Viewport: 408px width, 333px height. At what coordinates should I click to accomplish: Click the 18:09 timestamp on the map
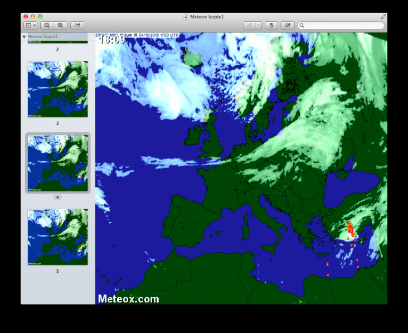click(x=112, y=40)
